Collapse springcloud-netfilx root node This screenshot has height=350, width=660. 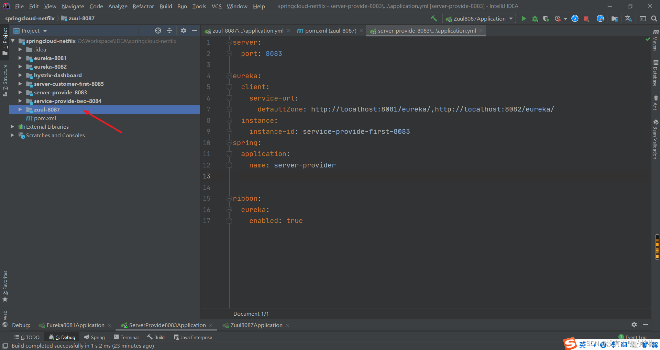click(x=13, y=41)
